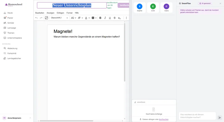Click the editor vertical scrollbar
This screenshot has height=122, width=224.
[x=125, y=52]
